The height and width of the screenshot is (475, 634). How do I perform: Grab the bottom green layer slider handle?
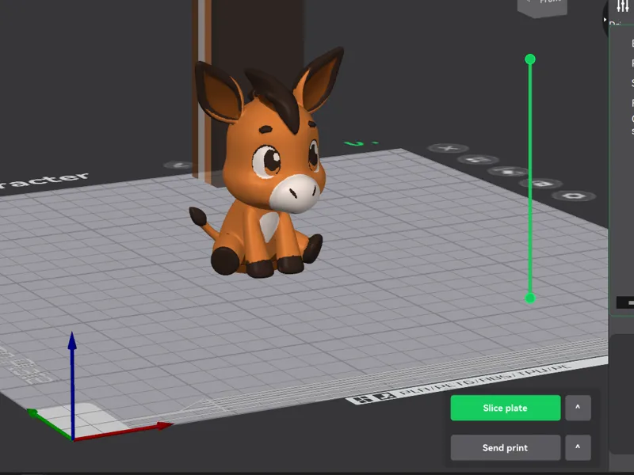[530, 298]
